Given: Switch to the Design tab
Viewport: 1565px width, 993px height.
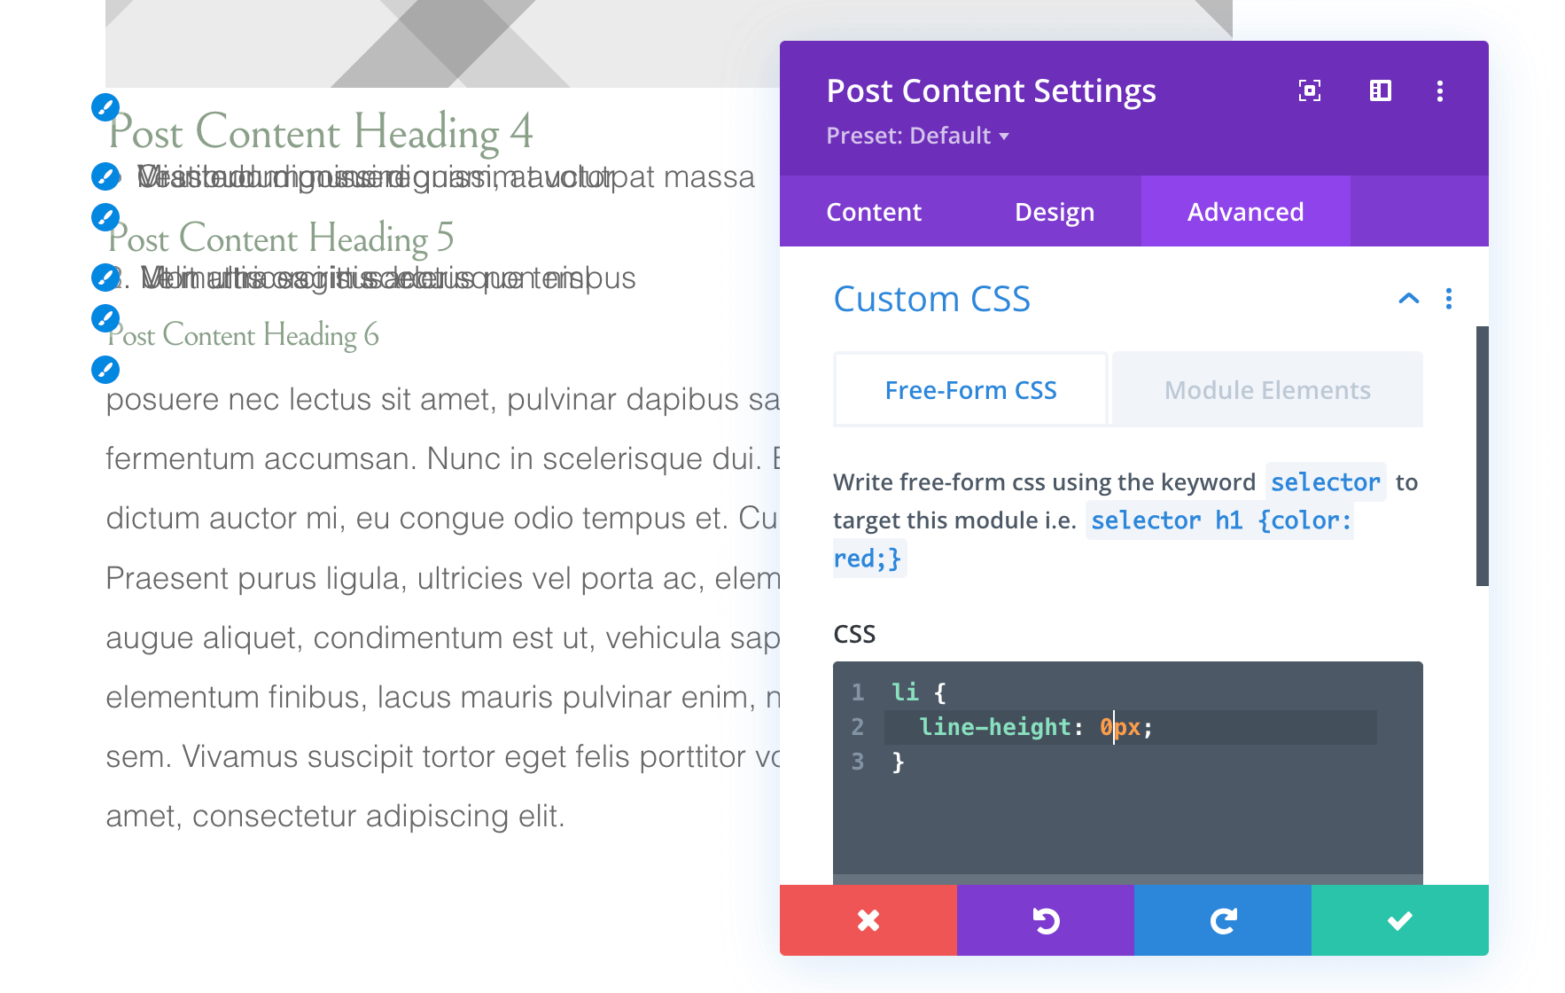Looking at the screenshot, I should [x=1054, y=212].
